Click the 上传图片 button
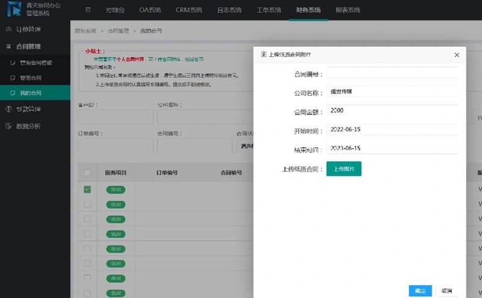This screenshot has width=482, height=298. tap(344, 169)
